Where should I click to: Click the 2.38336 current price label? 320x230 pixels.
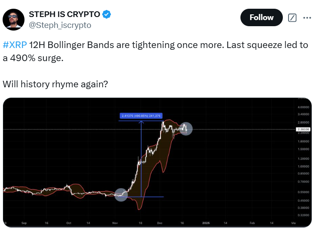[303, 129]
